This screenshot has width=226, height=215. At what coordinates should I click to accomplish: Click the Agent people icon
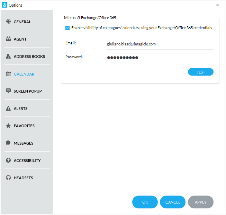[x=8, y=39]
